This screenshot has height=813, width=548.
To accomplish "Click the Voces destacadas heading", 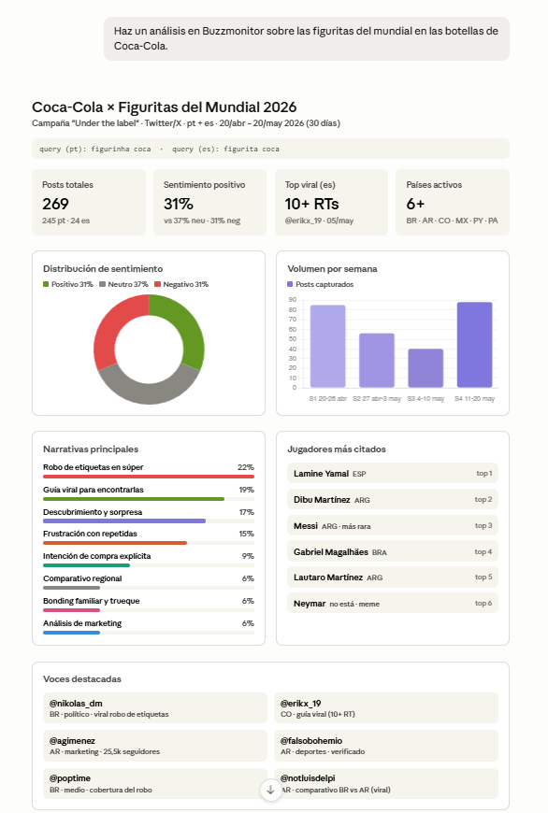I will [x=82, y=678].
